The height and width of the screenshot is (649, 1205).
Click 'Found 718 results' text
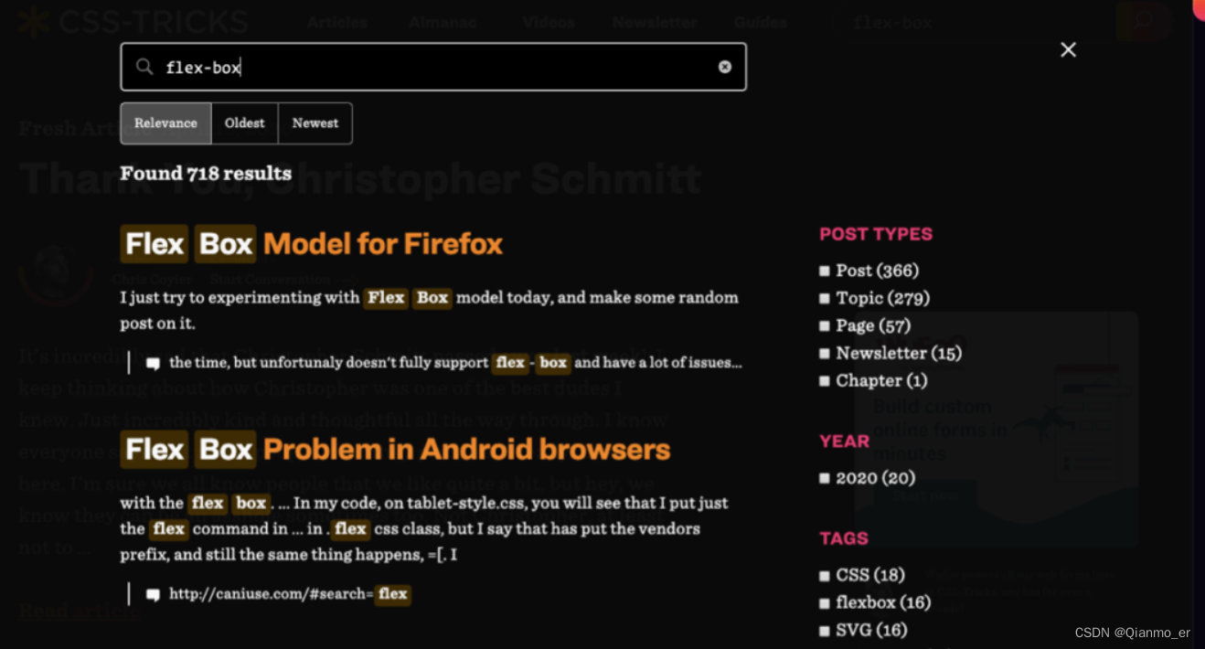[x=206, y=174]
